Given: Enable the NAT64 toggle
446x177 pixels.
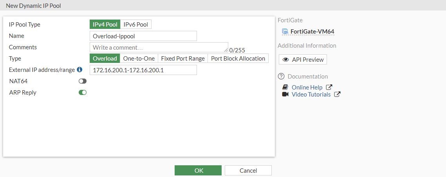Looking at the screenshot, I should [83, 81].
